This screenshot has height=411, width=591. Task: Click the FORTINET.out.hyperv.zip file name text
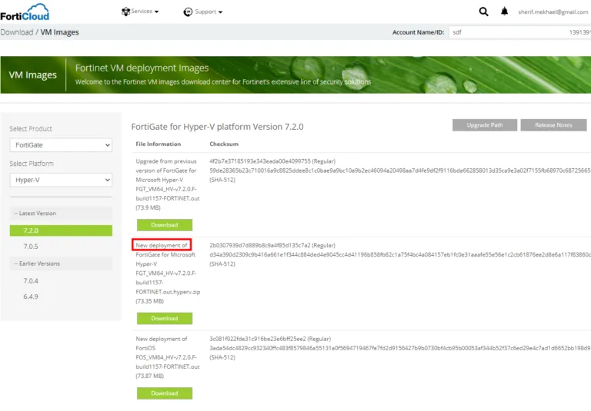pyautogui.click(x=168, y=292)
